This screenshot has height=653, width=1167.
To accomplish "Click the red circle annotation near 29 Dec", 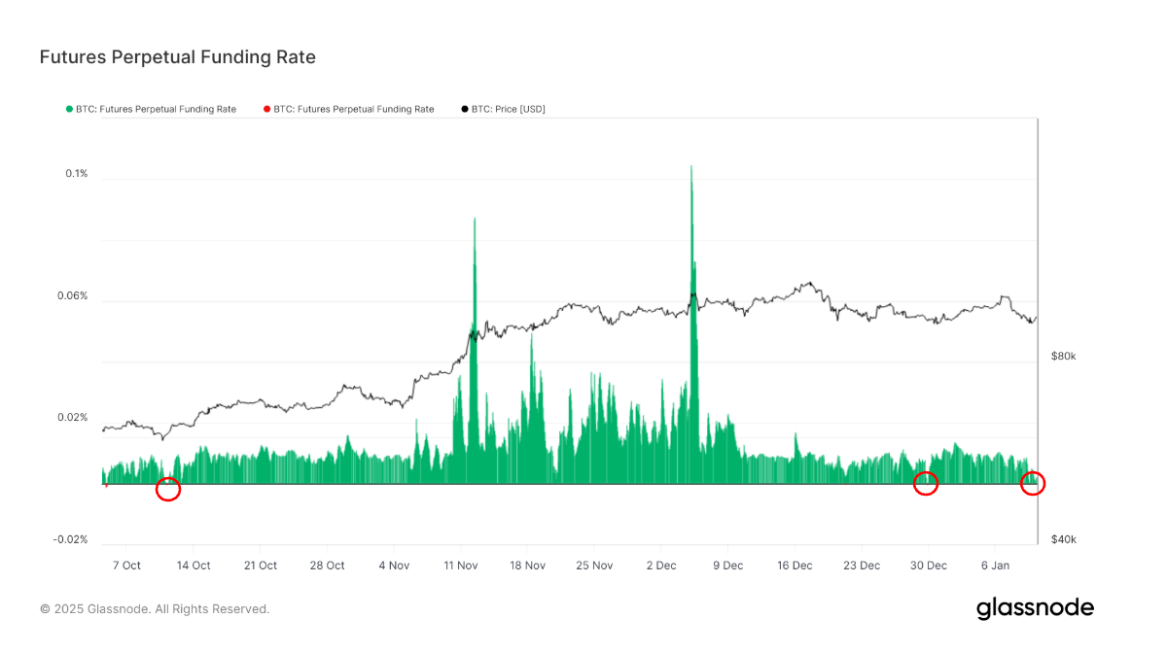I will pyautogui.click(x=925, y=482).
